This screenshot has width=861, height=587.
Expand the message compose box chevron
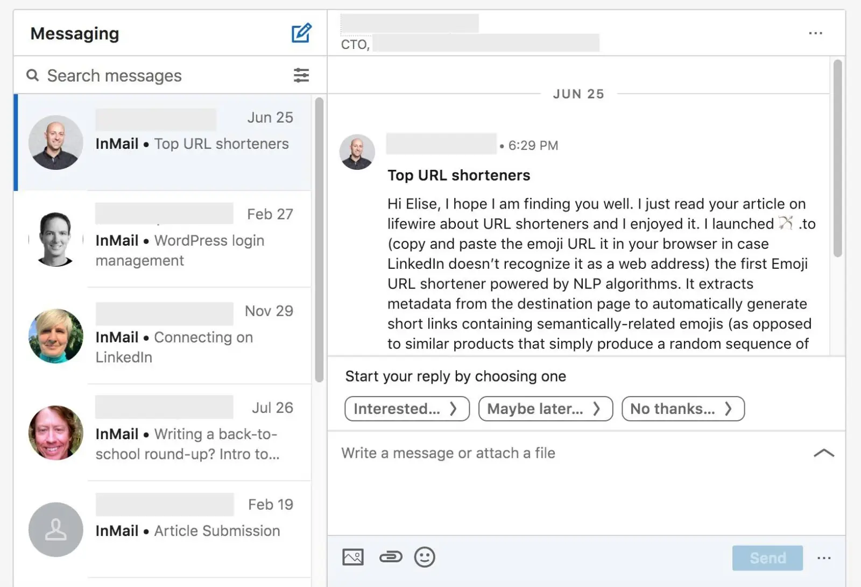[824, 453]
